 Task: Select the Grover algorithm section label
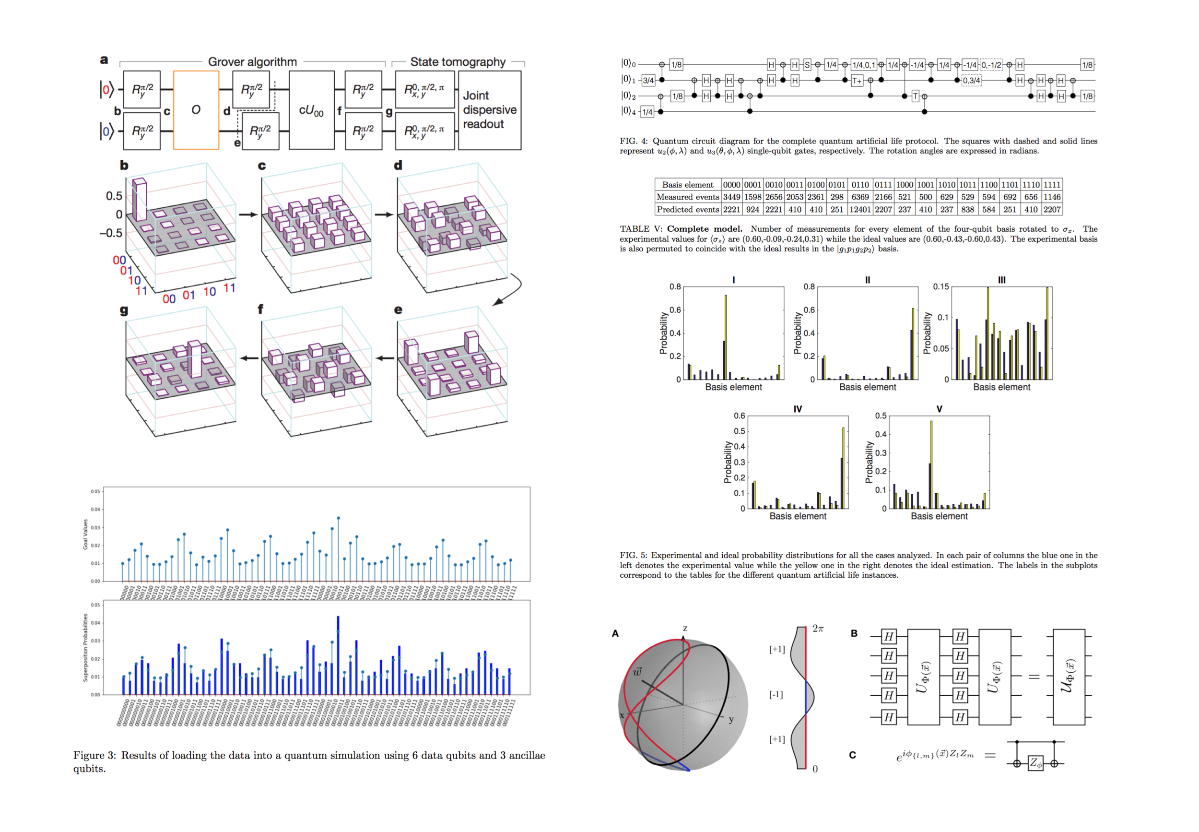pyautogui.click(x=253, y=61)
